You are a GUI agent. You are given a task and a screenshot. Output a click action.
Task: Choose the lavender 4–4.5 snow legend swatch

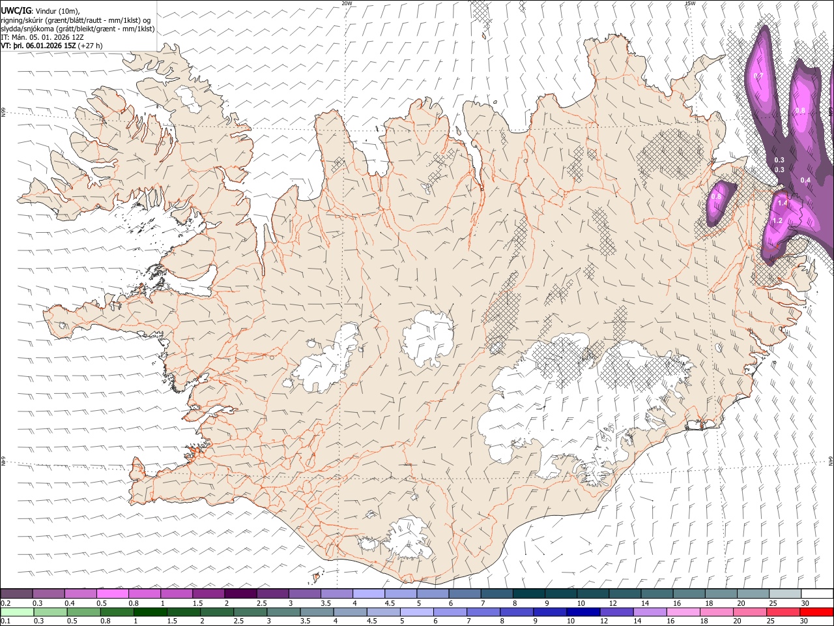[368, 593]
